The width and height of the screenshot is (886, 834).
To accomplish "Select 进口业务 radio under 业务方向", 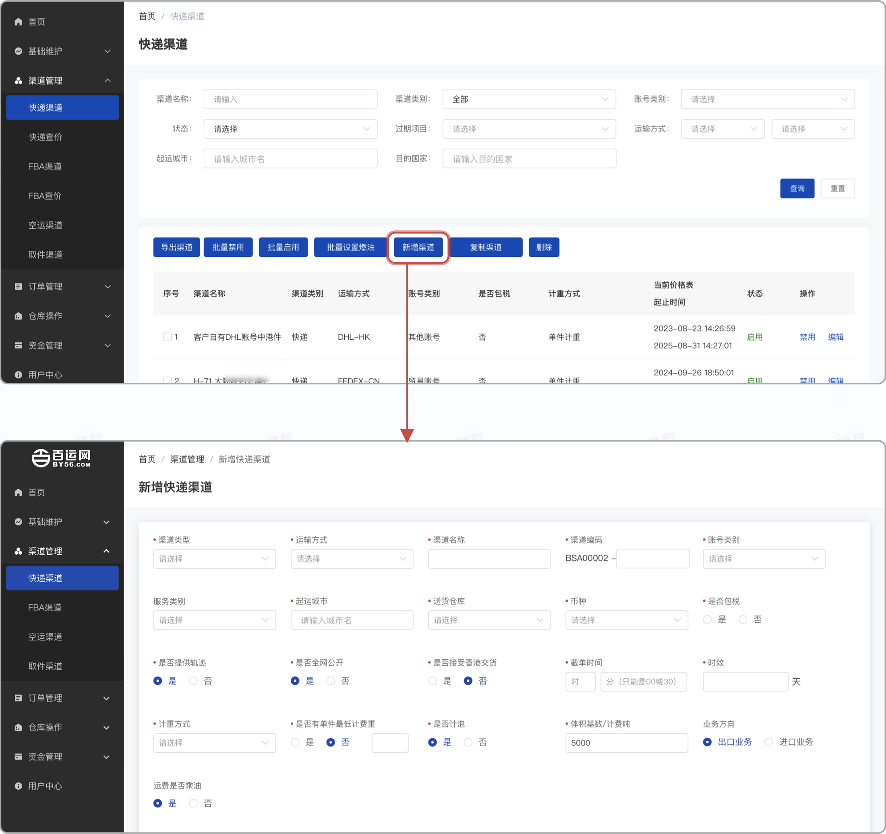I will [769, 742].
